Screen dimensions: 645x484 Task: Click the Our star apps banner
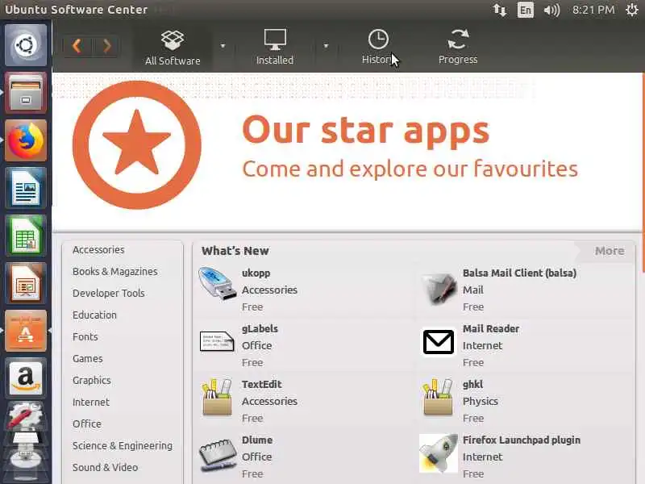347,151
